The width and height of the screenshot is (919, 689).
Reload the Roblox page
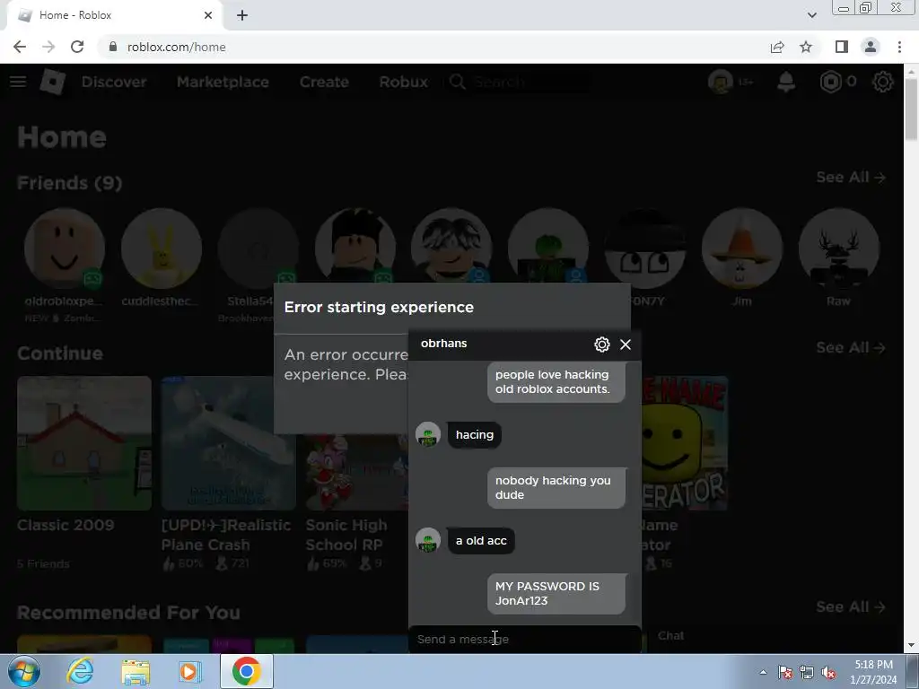[x=77, y=47]
